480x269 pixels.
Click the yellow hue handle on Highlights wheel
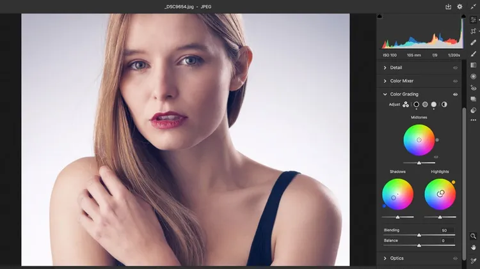(x=453, y=182)
